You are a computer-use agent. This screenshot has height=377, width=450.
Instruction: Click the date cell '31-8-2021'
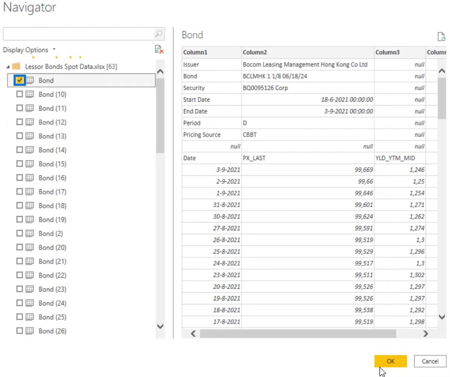click(211, 205)
